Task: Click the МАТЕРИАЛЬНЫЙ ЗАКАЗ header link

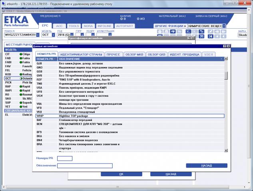Action: 172,16
